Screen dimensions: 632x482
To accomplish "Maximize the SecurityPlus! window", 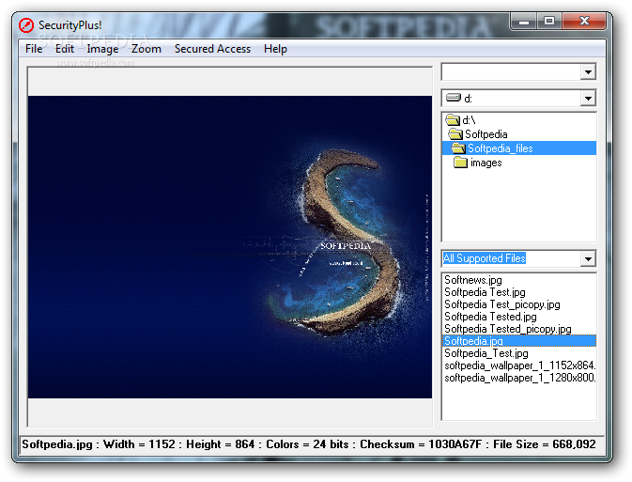I will [x=549, y=21].
